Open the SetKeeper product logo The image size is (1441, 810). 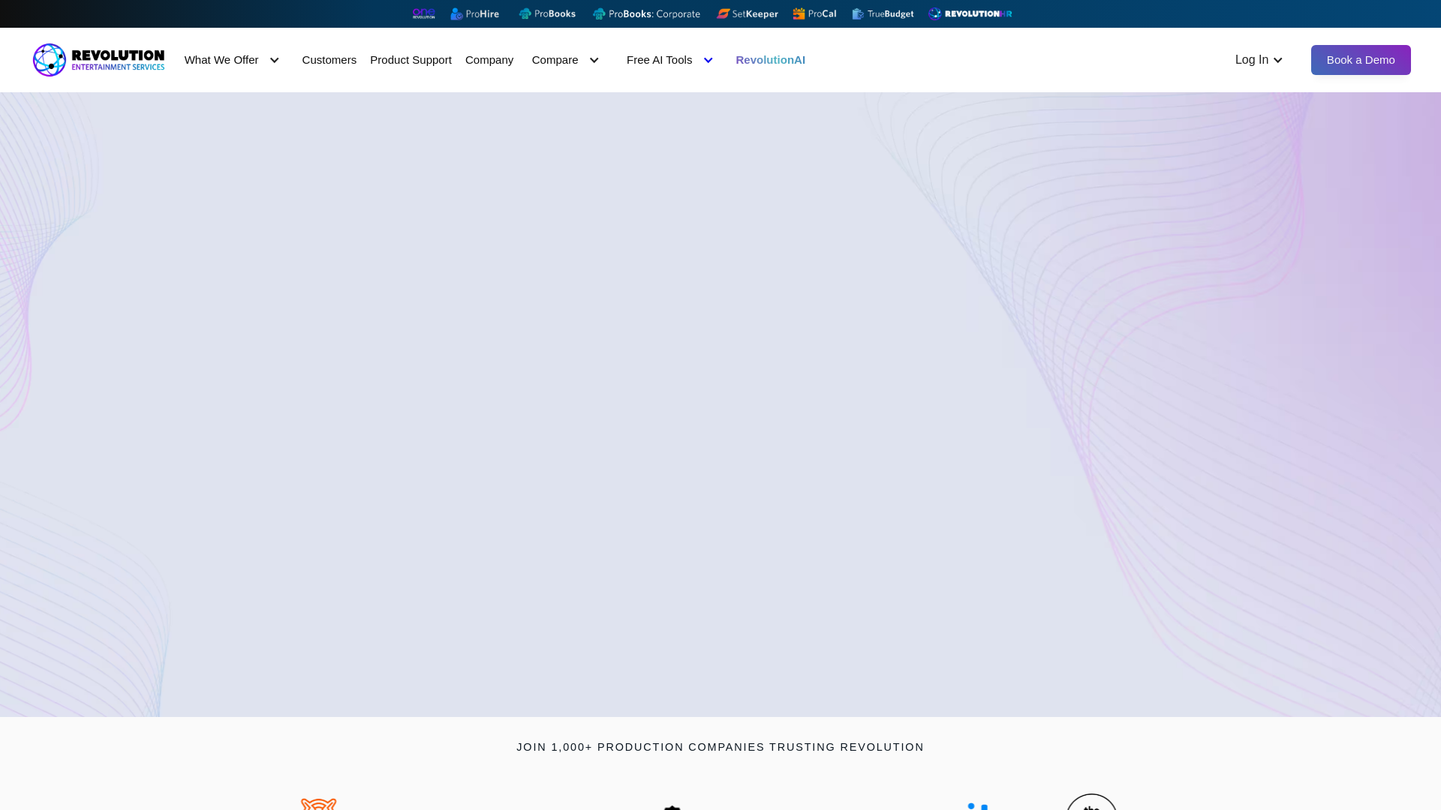pyautogui.click(x=747, y=13)
